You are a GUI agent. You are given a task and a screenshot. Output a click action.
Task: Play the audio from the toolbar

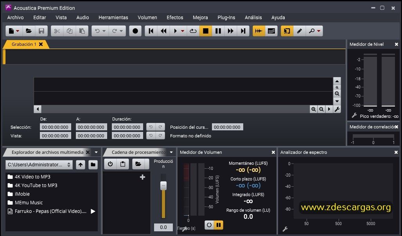pos(175,31)
